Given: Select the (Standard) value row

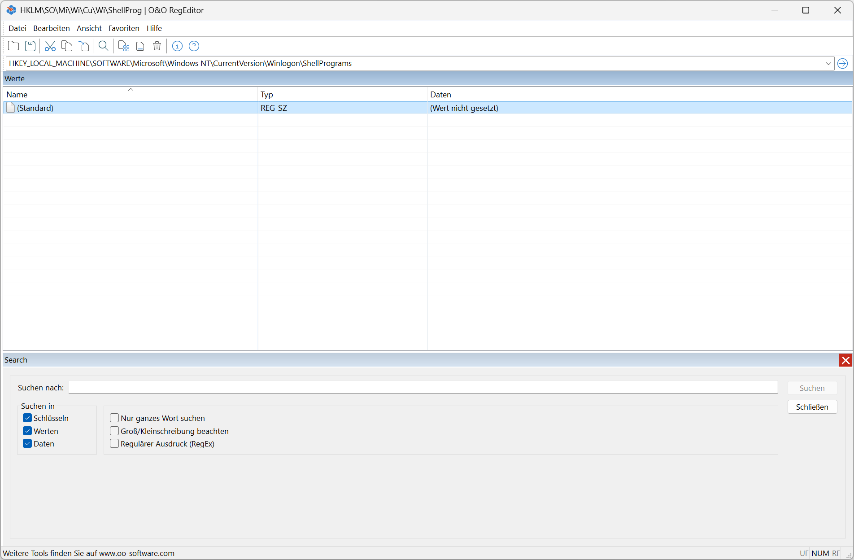Looking at the screenshot, I should tap(427, 108).
